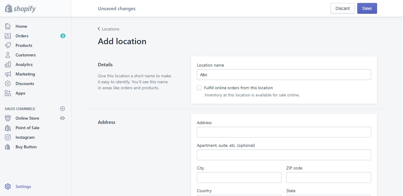Open Analytics section
This screenshot has height=196, width=403.
click(24, 64)
